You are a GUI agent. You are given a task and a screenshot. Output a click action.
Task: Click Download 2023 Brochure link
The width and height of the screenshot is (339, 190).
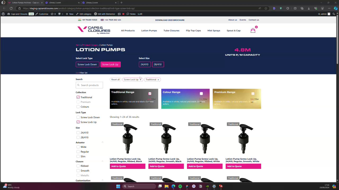pos(170,20)
